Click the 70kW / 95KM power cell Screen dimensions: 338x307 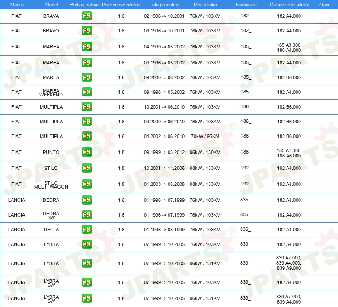point(205,136)
